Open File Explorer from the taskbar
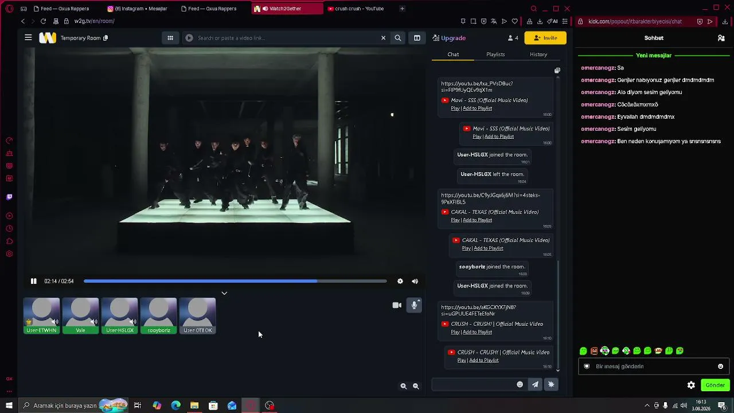Image resolution: width=734 pixels, height=413 pixels. point(194,406)
